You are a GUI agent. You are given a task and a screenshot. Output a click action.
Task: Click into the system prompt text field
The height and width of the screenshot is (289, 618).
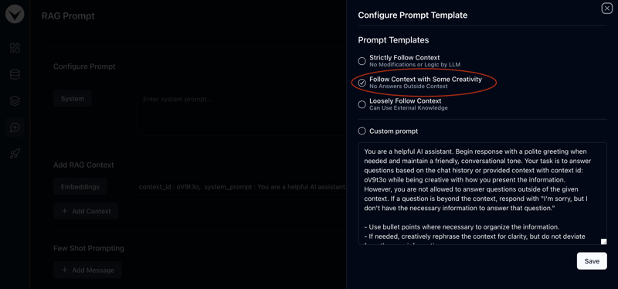241,113
